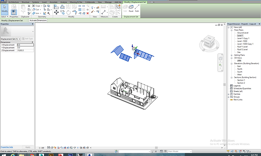Open the Properties help link
The width and height of the screenshot is (261, 156).
pyautogui.click(x=7, y=147)
